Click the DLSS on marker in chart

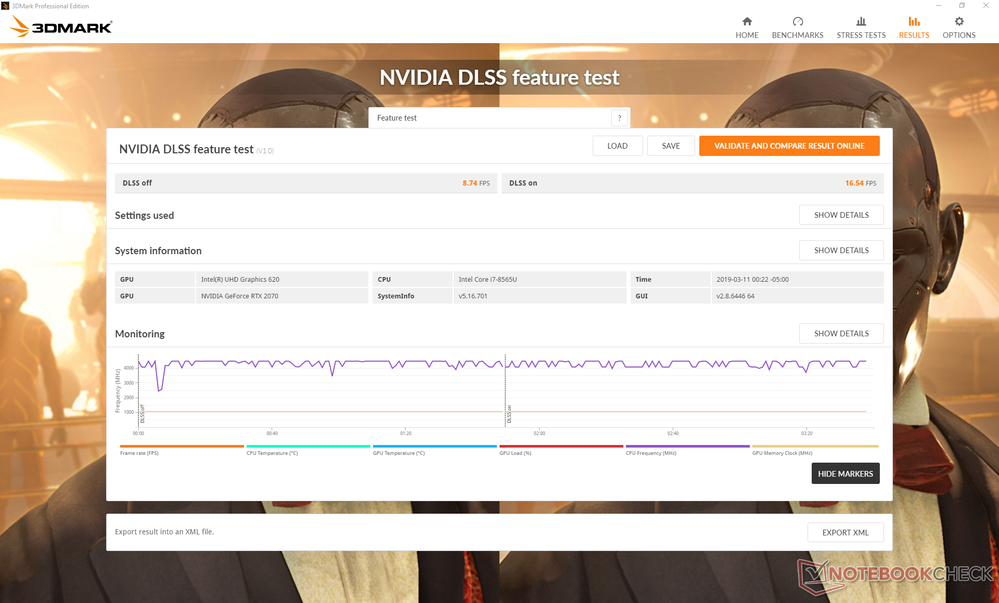(509, 414)
